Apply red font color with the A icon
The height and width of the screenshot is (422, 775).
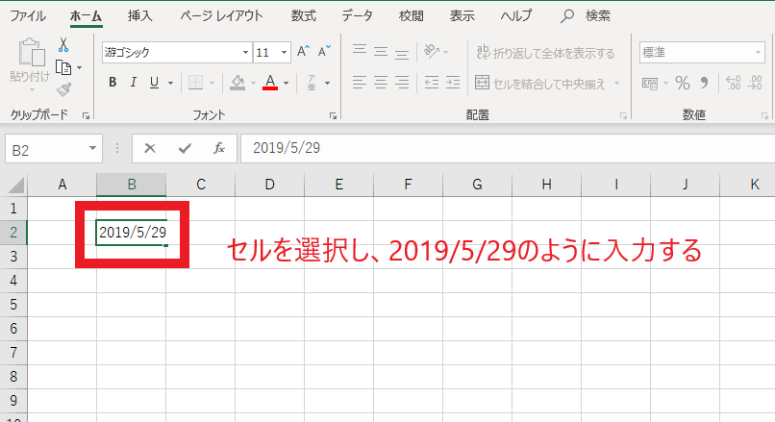(270, 82)
